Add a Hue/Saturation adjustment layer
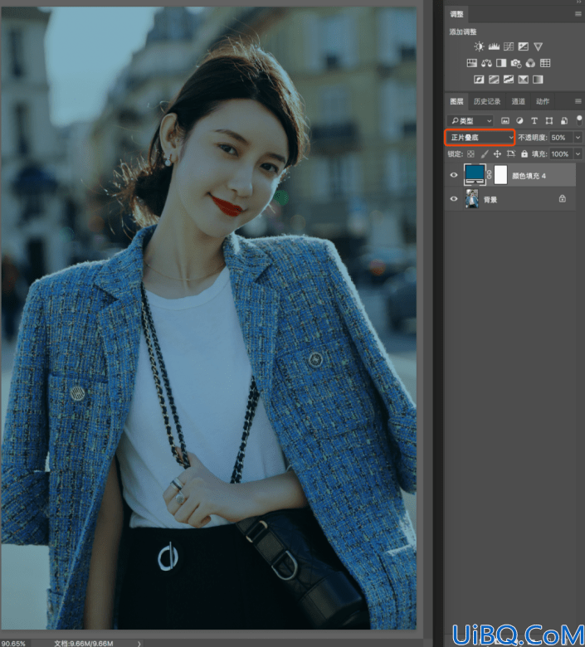The image size is (585, 647). click(x=472, y=63)
